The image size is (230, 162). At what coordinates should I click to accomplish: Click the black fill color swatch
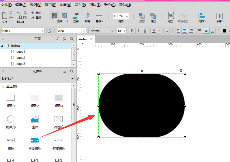pos(225,31)
